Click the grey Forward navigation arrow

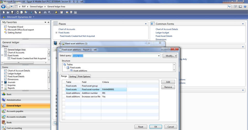[x=8, y=7]
